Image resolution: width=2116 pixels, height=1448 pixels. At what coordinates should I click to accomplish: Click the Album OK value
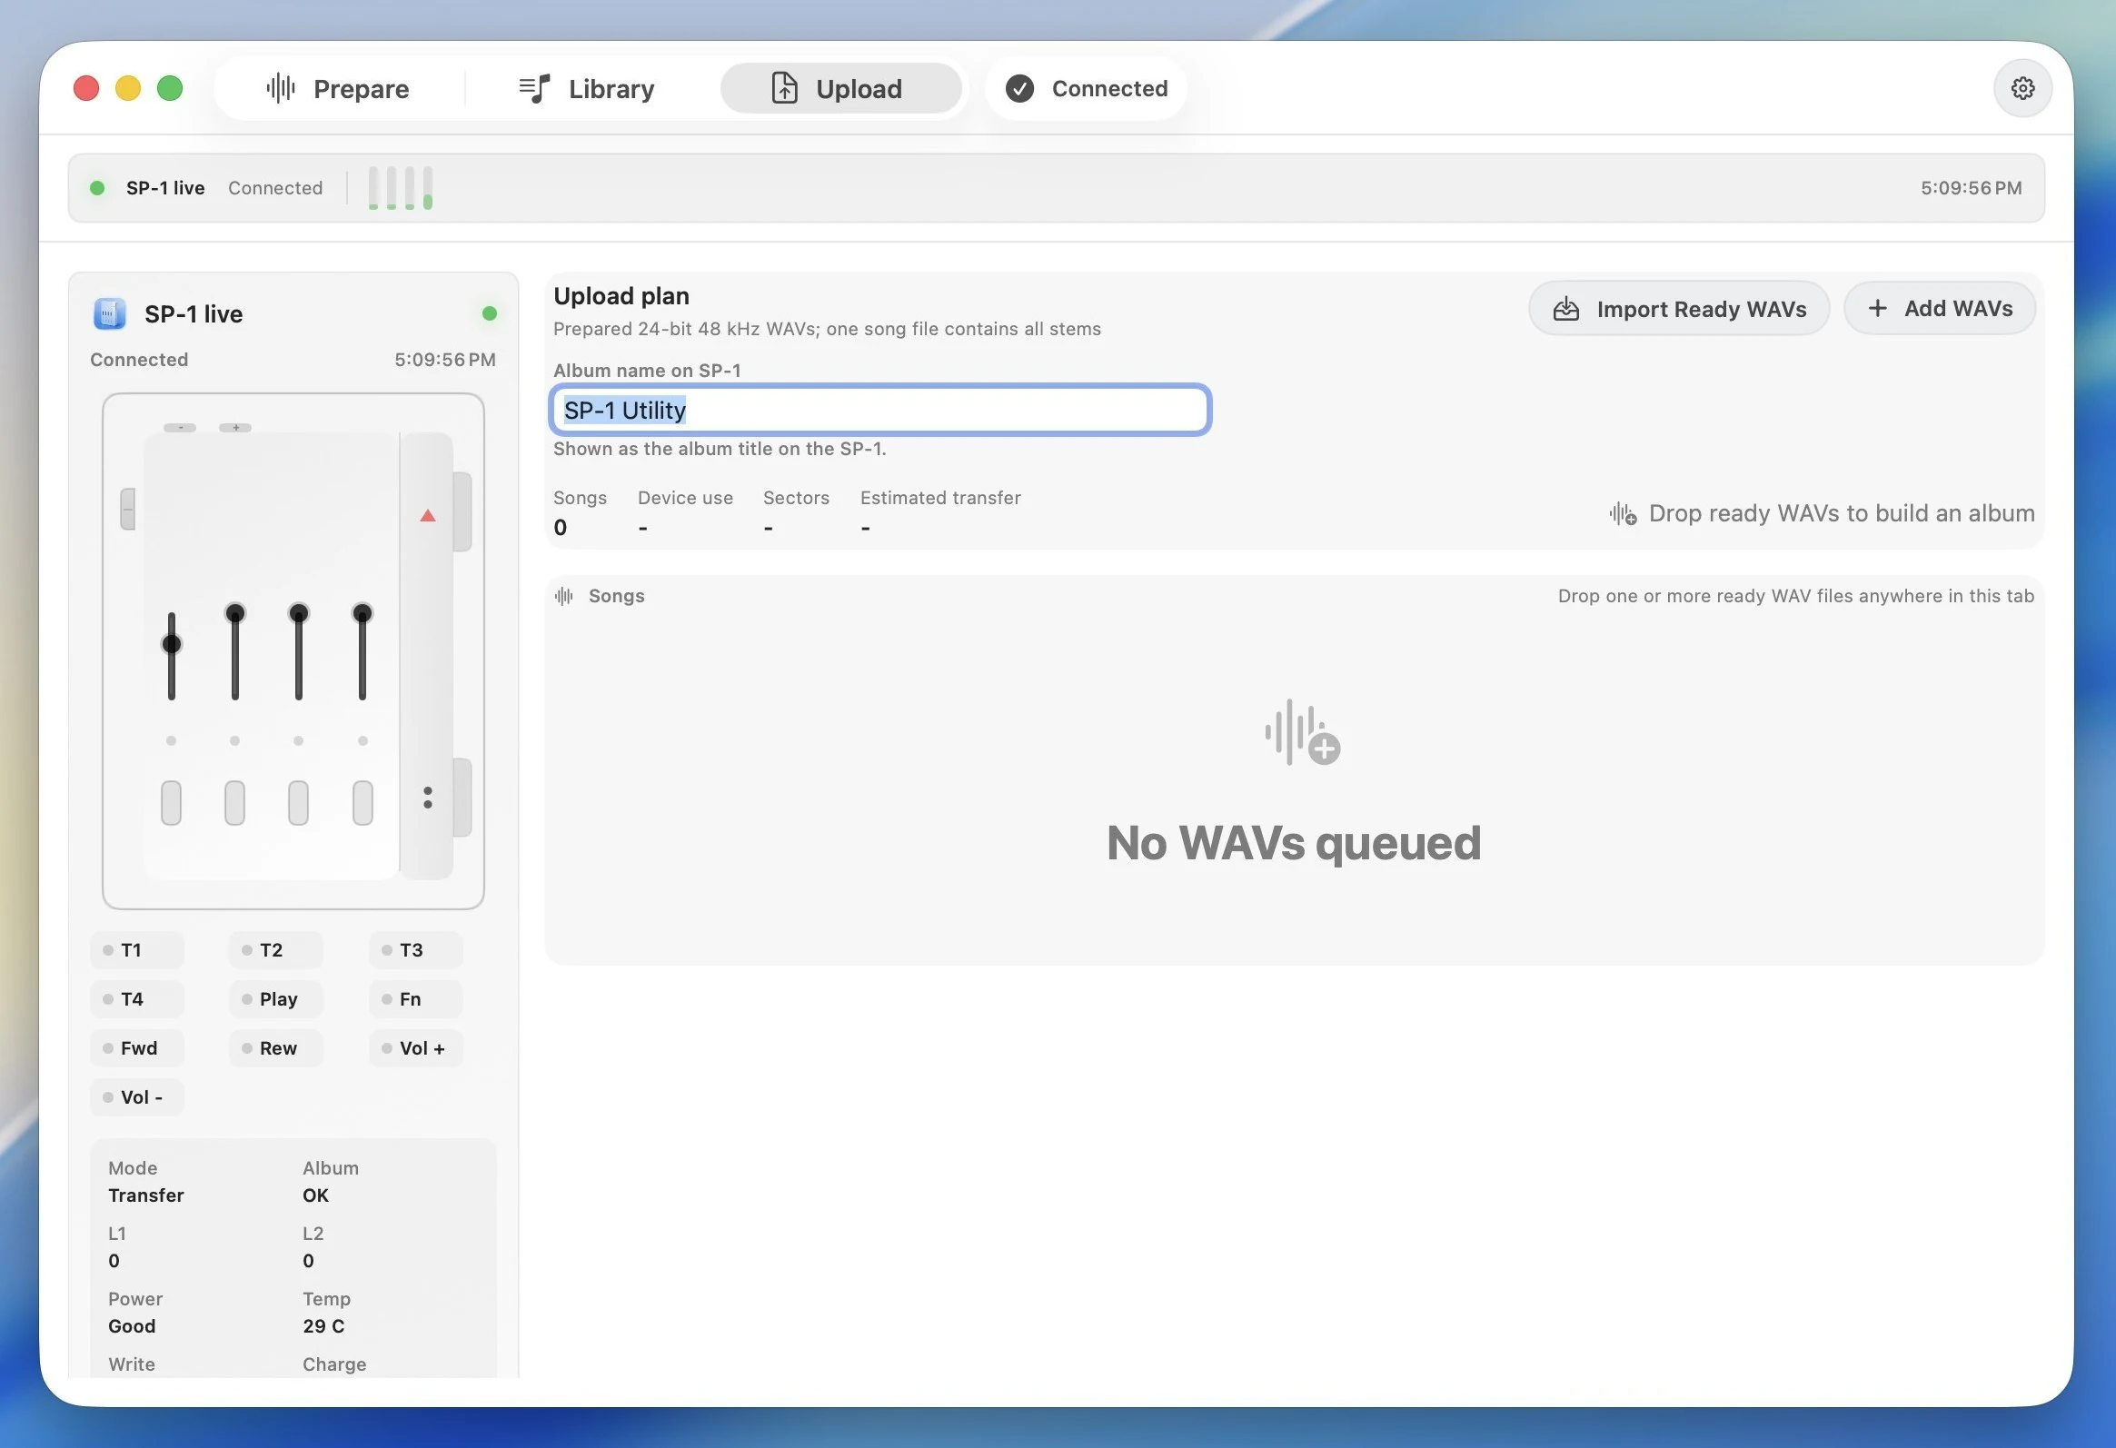click(316, 1195)
